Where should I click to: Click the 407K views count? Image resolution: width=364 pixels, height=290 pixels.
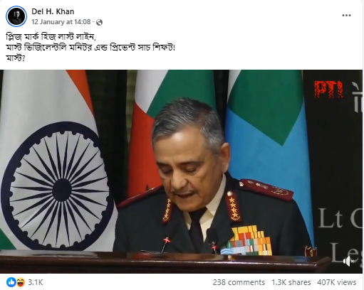tap(337, 282)
